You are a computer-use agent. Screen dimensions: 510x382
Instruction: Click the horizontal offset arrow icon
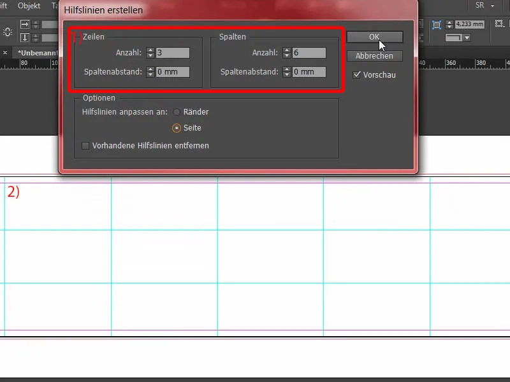[x=25, y=24]
